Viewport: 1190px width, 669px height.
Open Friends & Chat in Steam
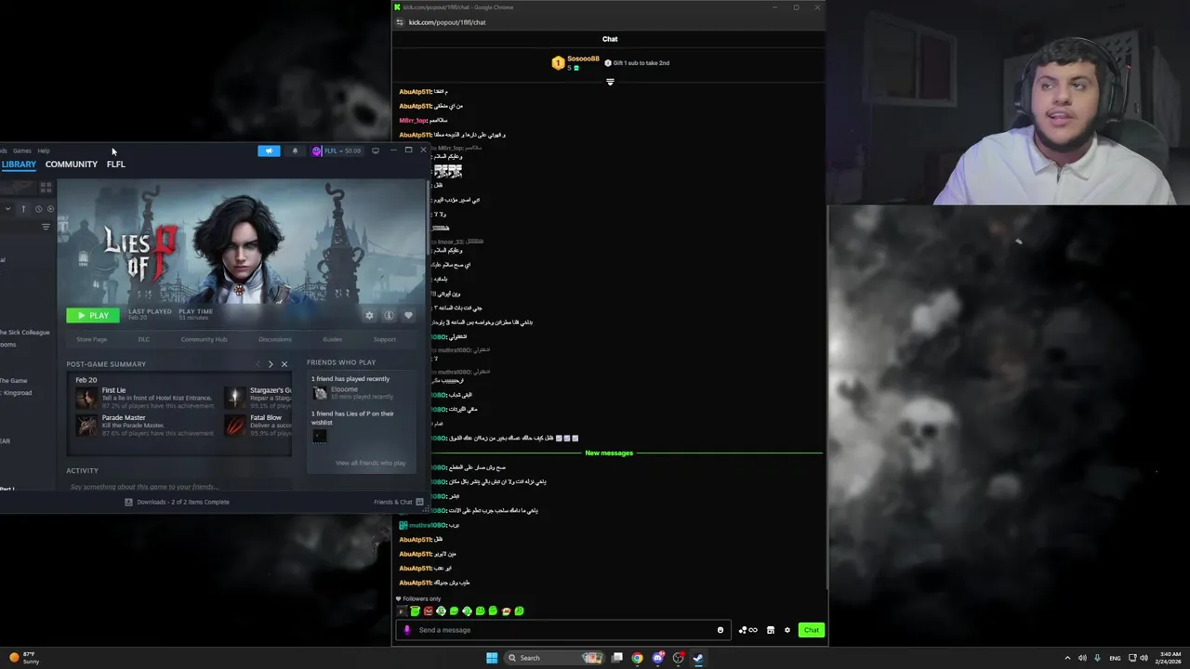click(x=399, y=502)
